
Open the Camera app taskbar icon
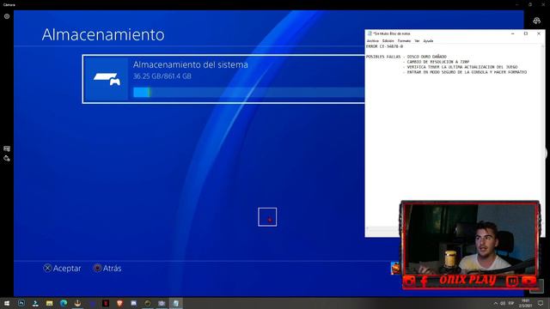[x=162, y=303]
